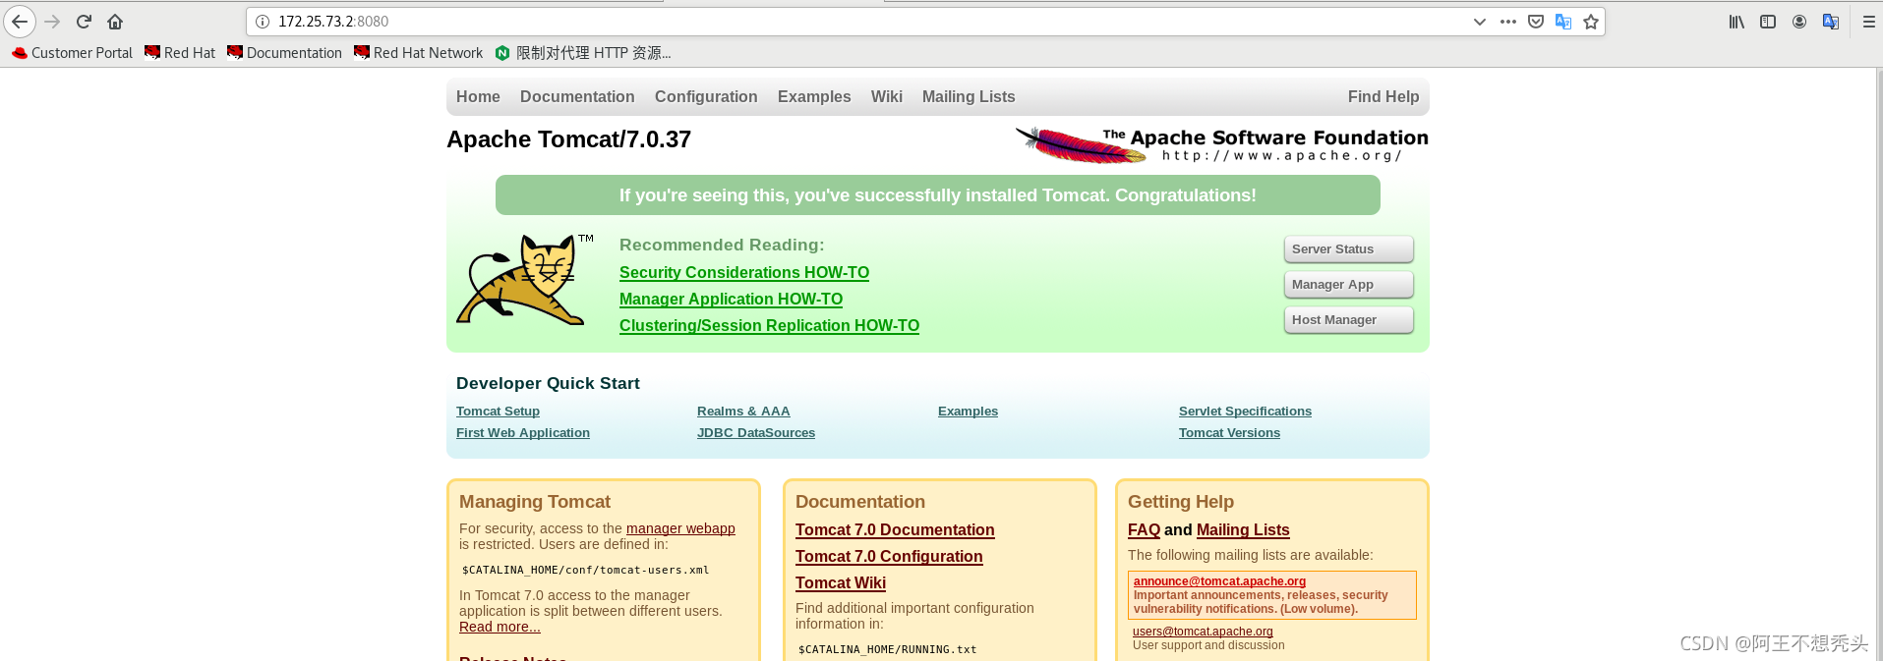Open the Realms & AAA link
This screenshot has height=661, width=1883.
coord(743,412)
